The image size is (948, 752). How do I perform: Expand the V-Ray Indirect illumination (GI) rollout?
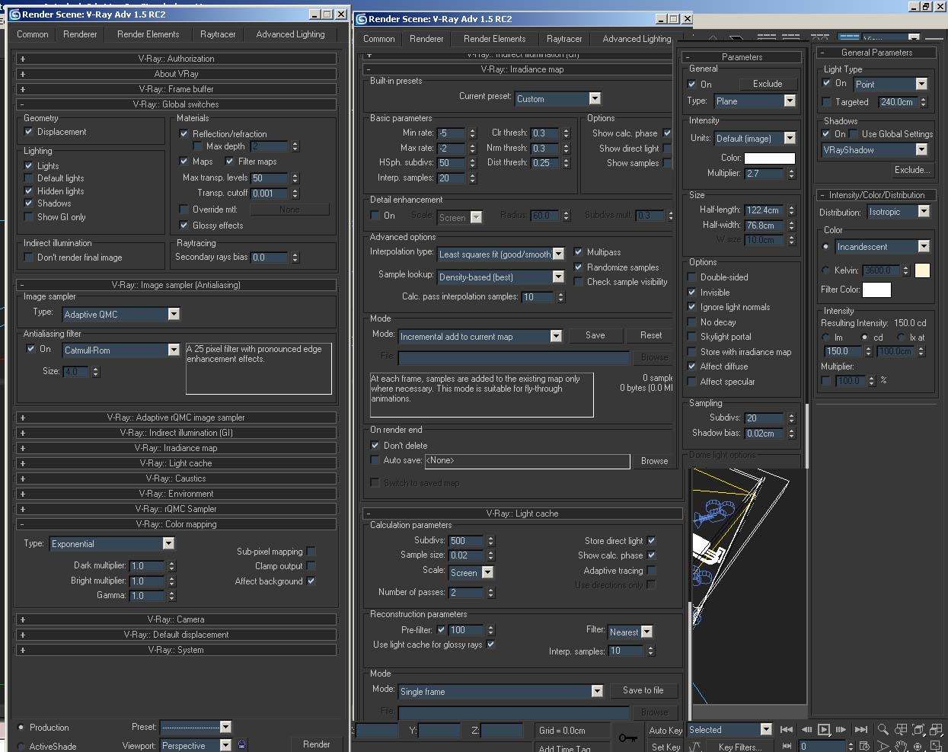176,433
